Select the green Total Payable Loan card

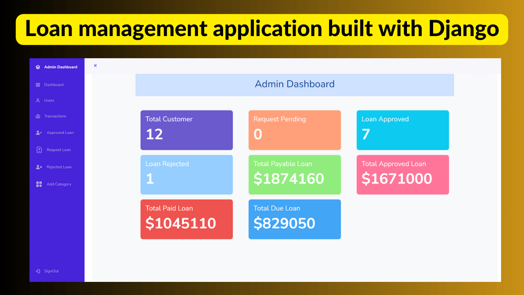tap(294, 175)
